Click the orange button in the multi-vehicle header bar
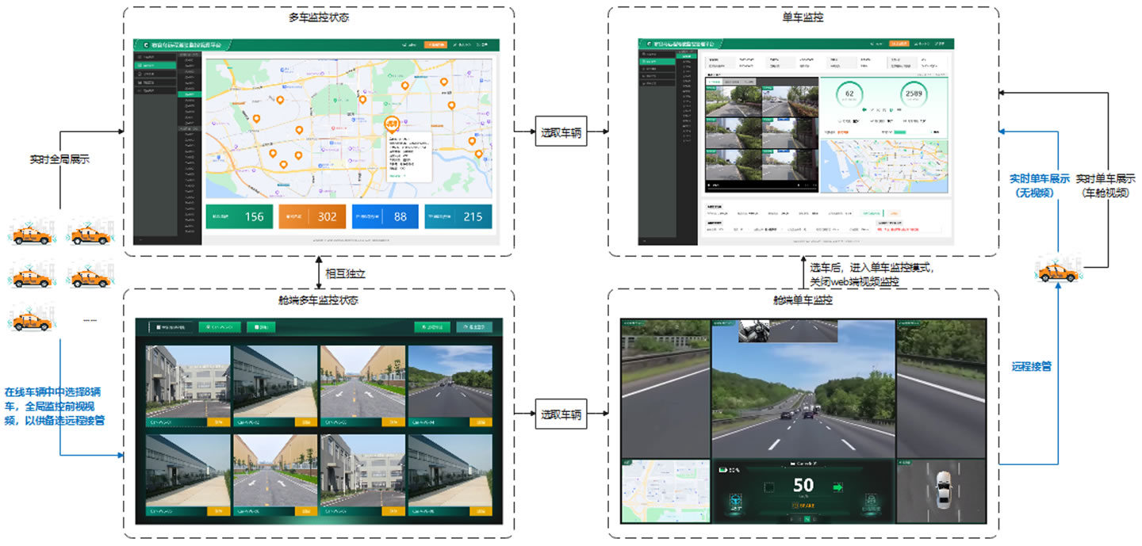The width and height of the screenshot is (1142, 546). pos(435,45)
